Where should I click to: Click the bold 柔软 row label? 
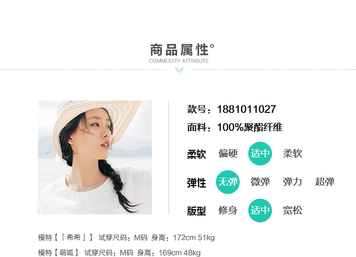coord(197,154)
